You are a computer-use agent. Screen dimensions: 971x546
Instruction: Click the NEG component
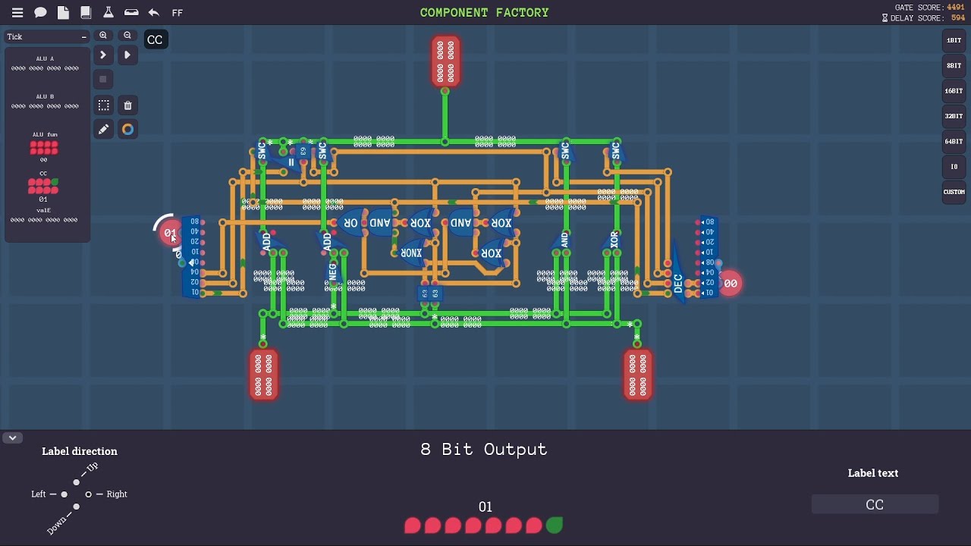click(x=332, y=271)
